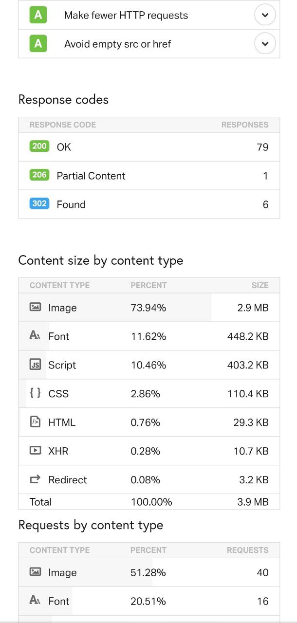Click SIZE column header in content size table

coord(260,285)
